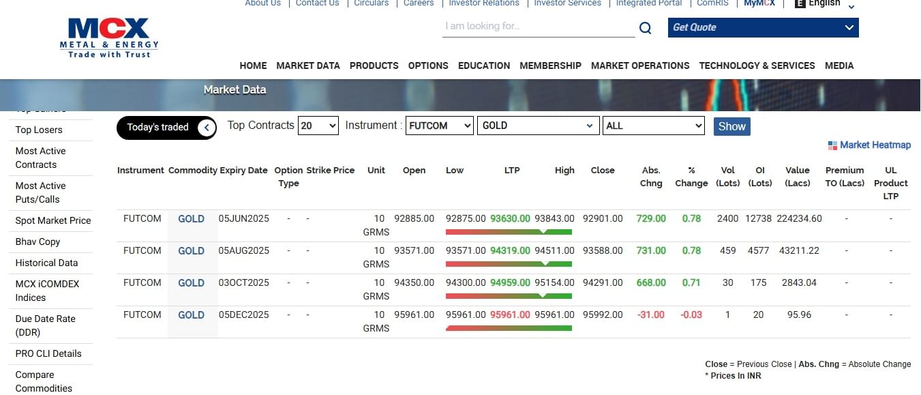921x395 pixels.
Task: Open GOLD link for 03OCT2025 contract
Action: 191,283
